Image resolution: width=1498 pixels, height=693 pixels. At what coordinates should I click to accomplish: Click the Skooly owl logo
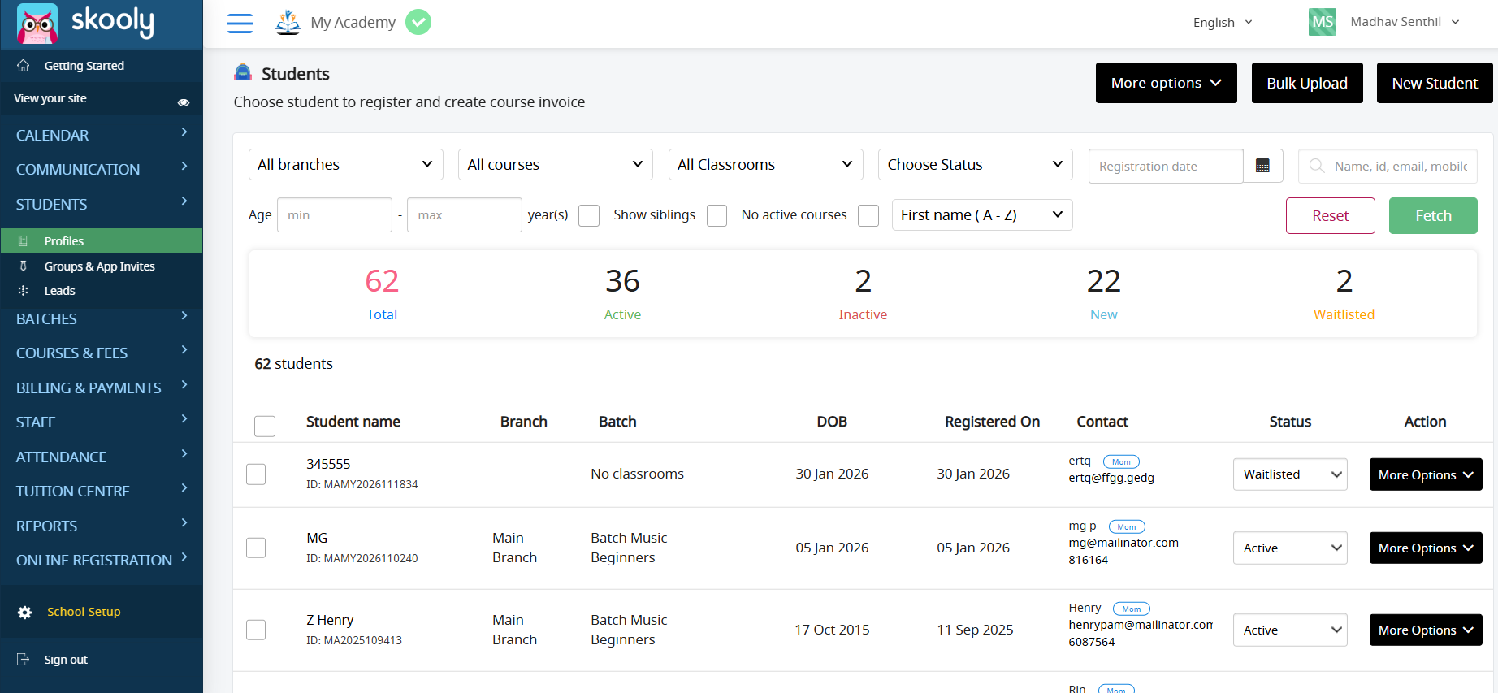[x=37, y=23]
